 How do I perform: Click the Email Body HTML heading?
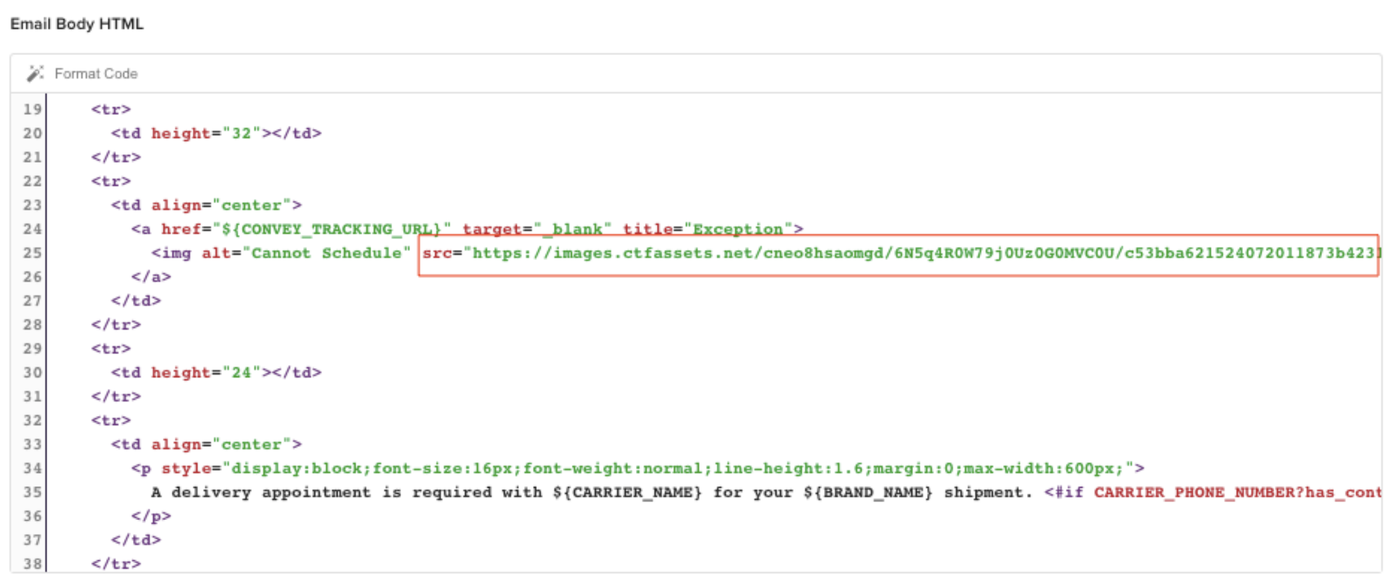point(77,24)
